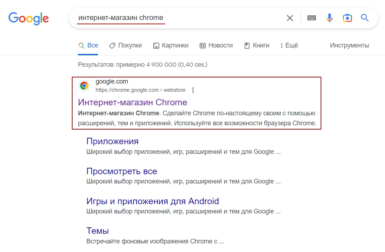This screenshot has width=385, height=252.
Task: Open the three-dot menu beside the webstore URL
Action: click(x=193, y=90)
